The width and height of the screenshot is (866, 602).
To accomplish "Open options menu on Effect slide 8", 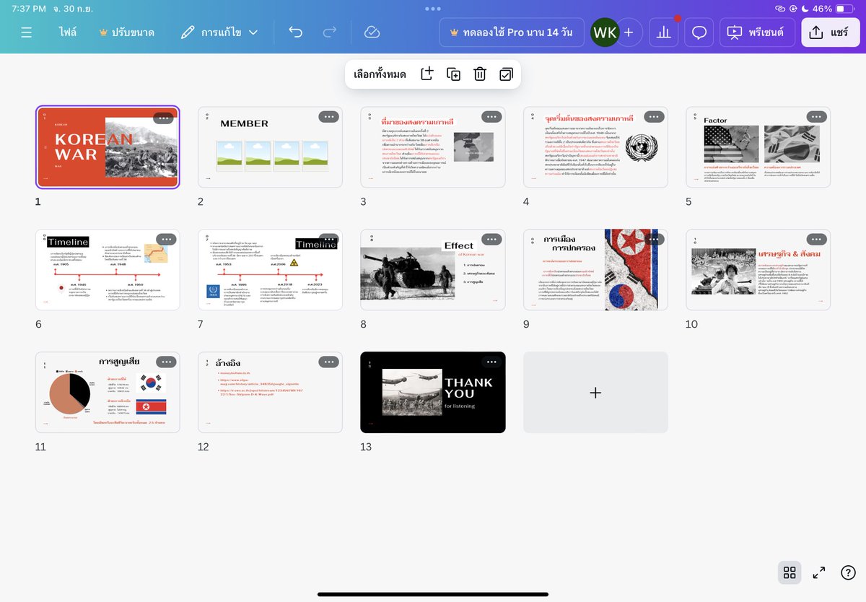I will tap(491, 240).
